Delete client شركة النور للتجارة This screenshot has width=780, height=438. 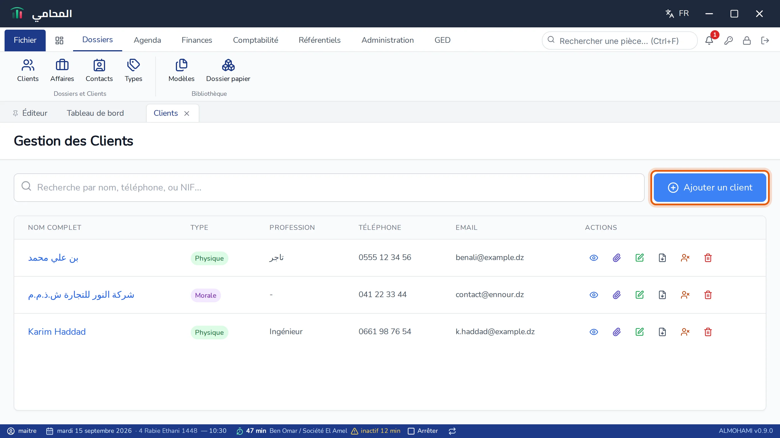click(708, 295)
